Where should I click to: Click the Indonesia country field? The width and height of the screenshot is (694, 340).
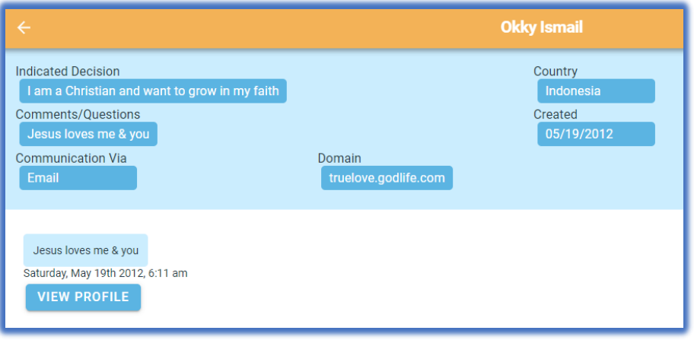(x=596, y=91)
